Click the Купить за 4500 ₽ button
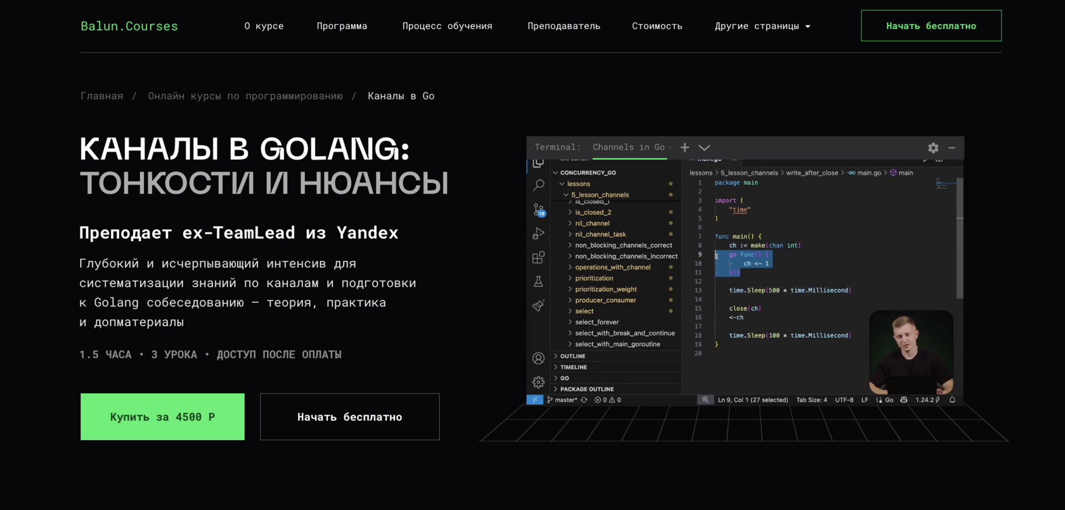This screenshot has height=510, width=1065. click(x=162, y=417)
